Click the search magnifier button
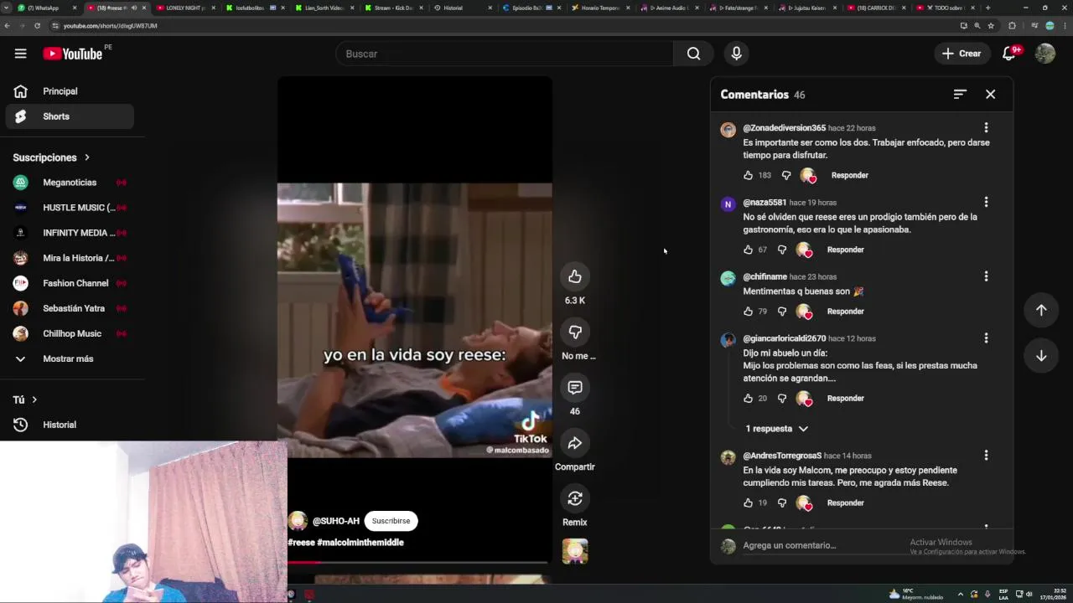This screenshot has height=603, width=1073. pos(693,54)
